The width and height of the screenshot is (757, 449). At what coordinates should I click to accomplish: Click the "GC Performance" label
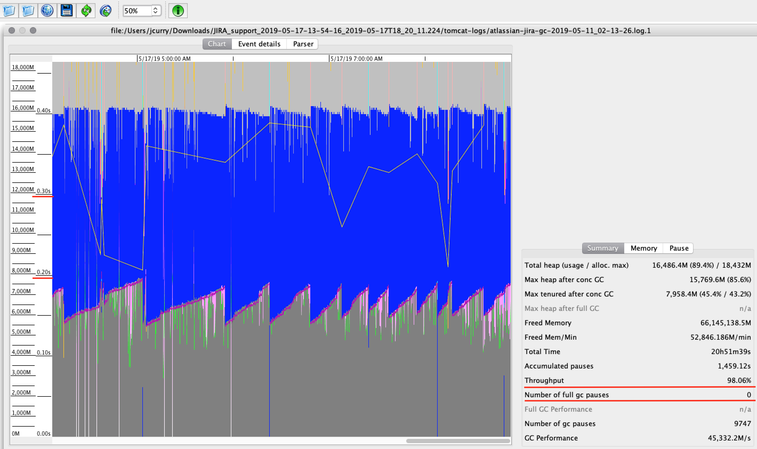[551, 438]
